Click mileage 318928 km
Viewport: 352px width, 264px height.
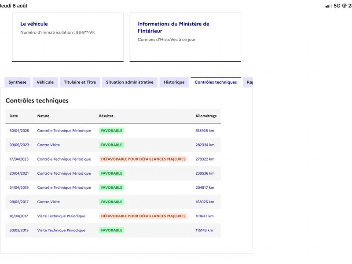(205, 131)
